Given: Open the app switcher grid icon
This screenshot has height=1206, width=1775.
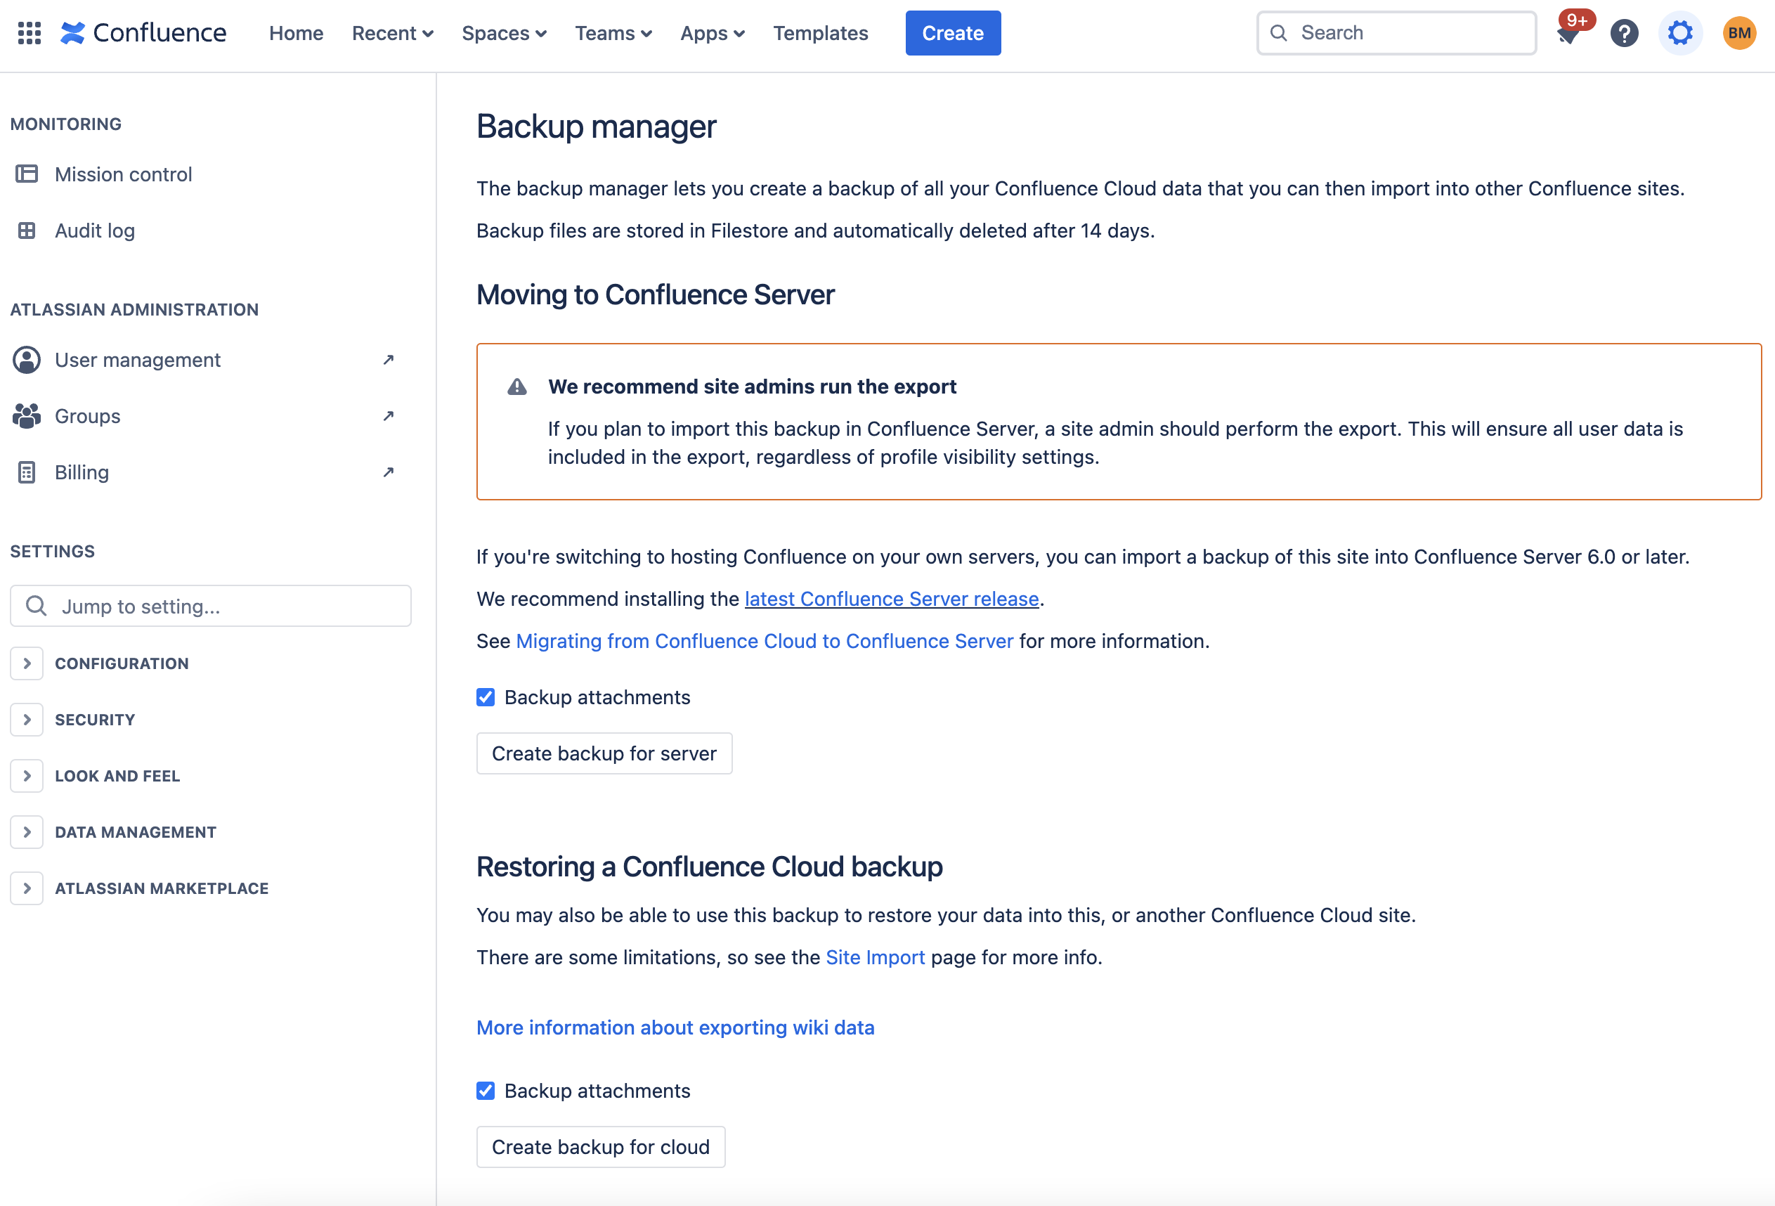Looking at the screenshot, I should pos(29,33).
